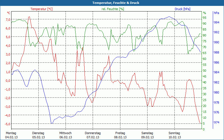Click the '10' humidity axis value
The image size is (224, 140).
205,118
